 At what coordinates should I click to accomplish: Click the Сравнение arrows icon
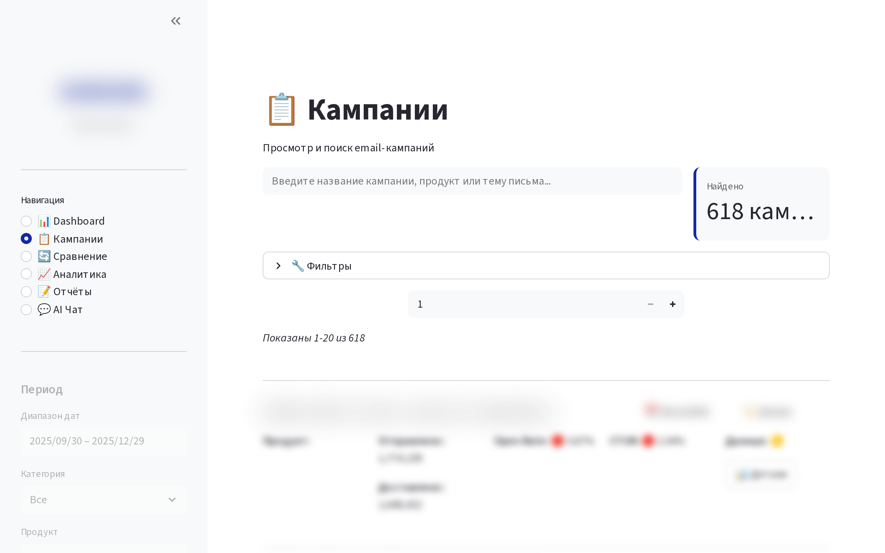point(44,256)
